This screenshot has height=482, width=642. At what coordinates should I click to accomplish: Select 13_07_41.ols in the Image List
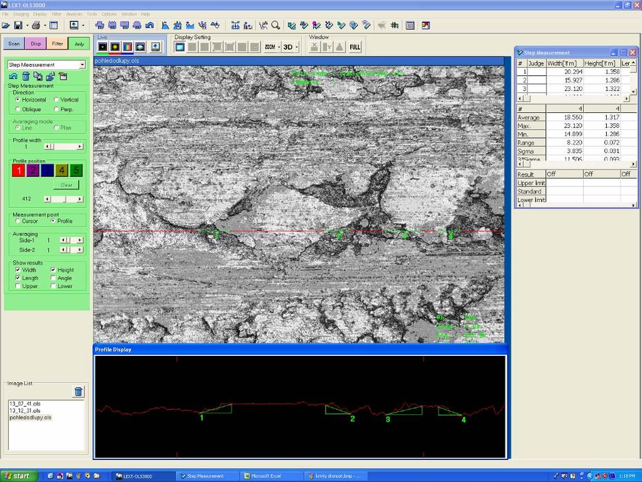coord(25,404)
